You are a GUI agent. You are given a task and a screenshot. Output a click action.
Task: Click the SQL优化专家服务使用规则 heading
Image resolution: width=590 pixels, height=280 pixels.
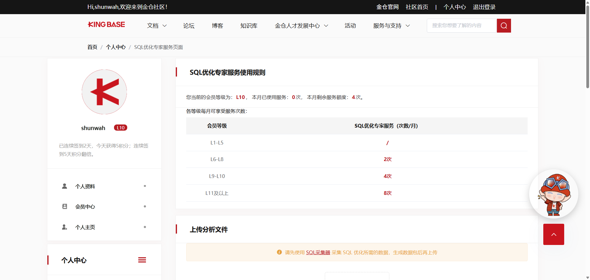(x=227, y=73)
